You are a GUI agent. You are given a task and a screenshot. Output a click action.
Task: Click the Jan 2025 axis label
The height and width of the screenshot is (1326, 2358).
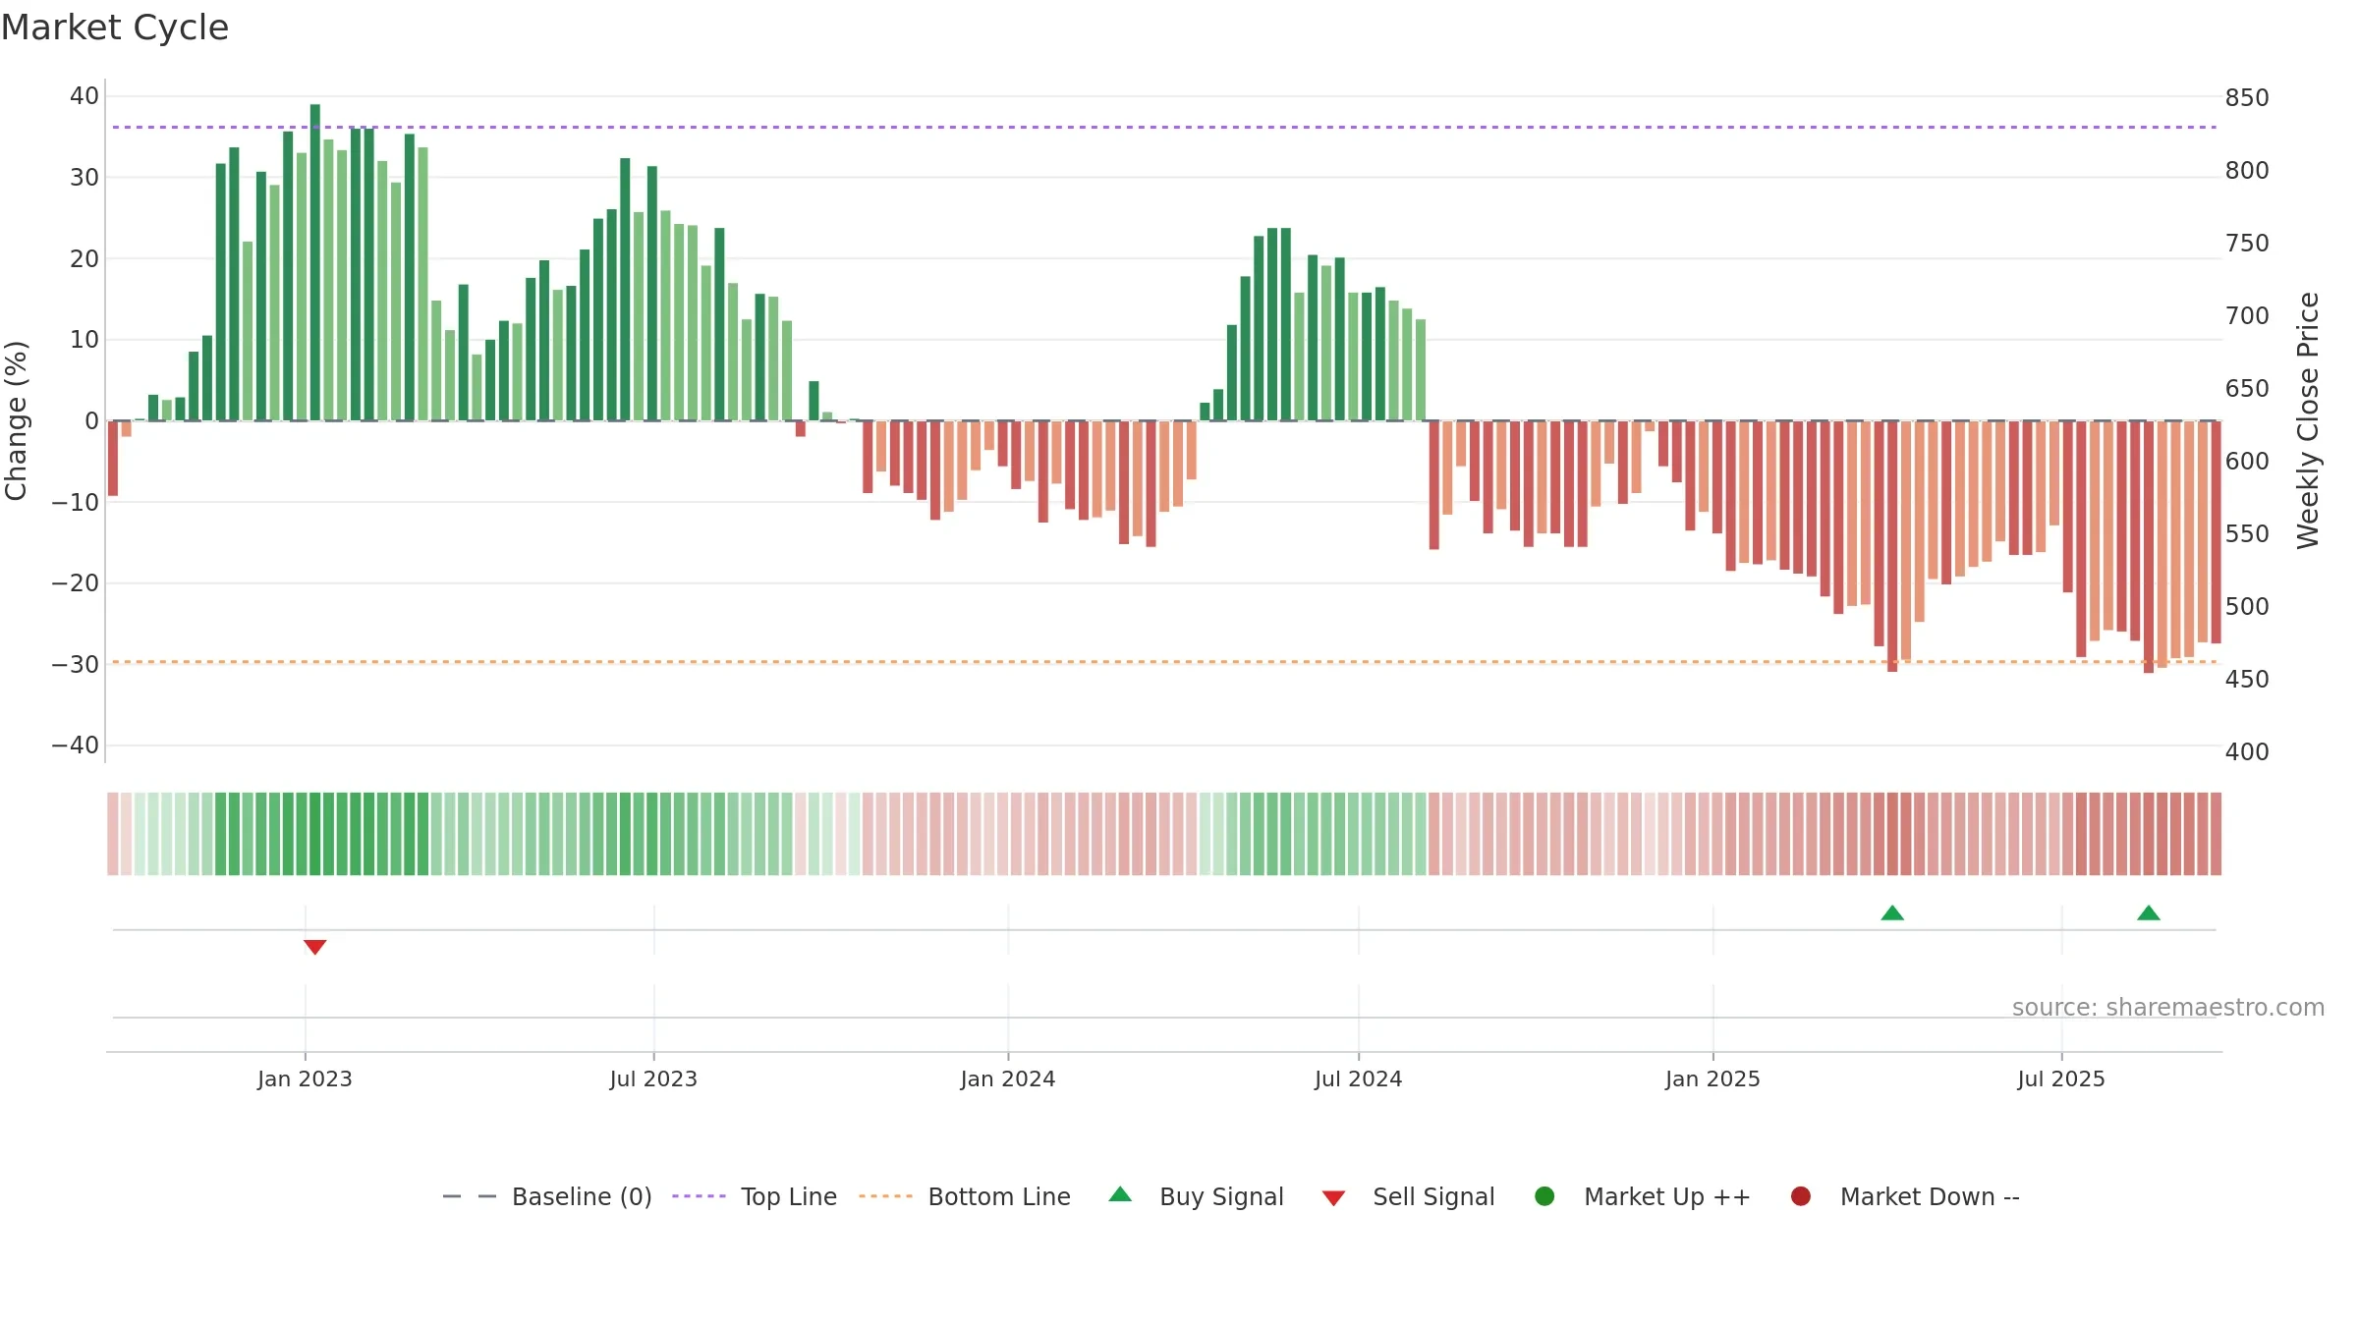[x=1712, y=1078]
